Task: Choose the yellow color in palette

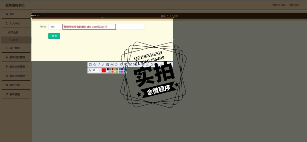Action: [115, 72]
